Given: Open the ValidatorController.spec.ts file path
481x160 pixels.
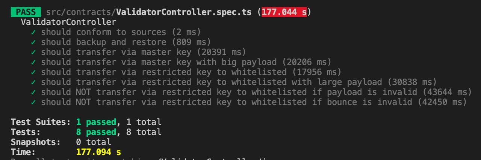Looking at the screenshot, I should (149, 12).
